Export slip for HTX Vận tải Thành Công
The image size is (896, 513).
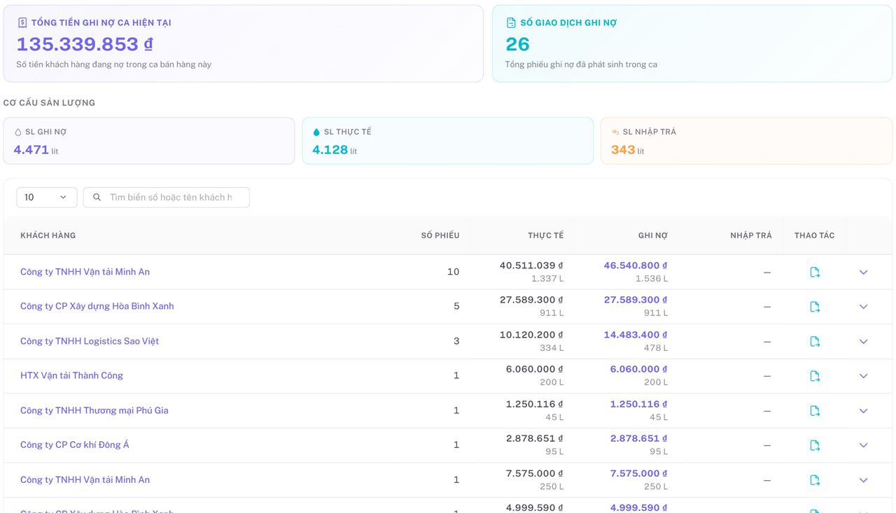coord(815,375)
